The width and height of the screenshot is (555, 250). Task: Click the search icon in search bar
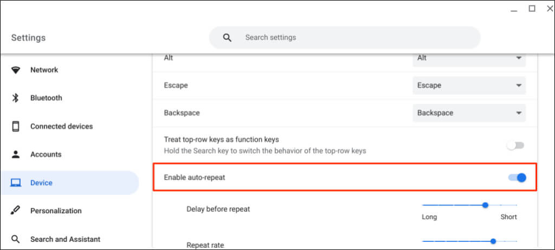227,38
